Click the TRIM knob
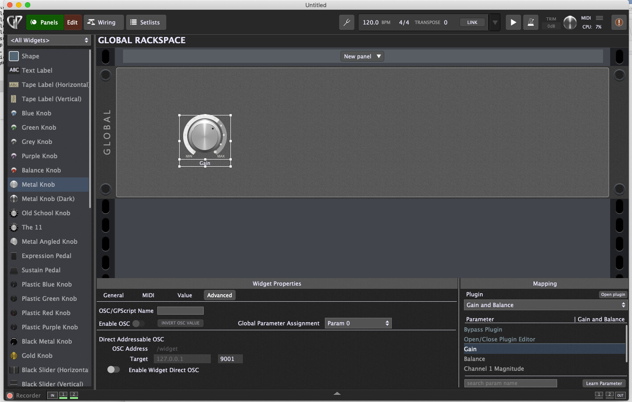This screenshot has width=632, height=402. [x=570, y=22]
